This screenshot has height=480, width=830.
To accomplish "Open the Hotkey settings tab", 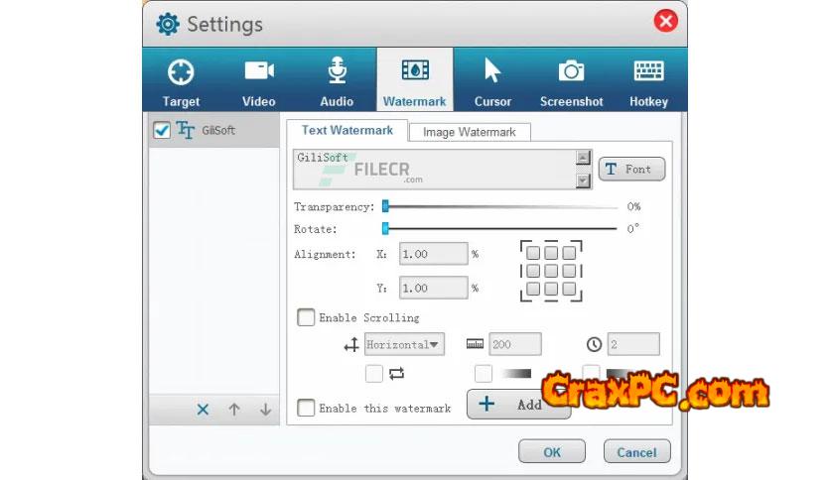I will (x=648, y=80).
